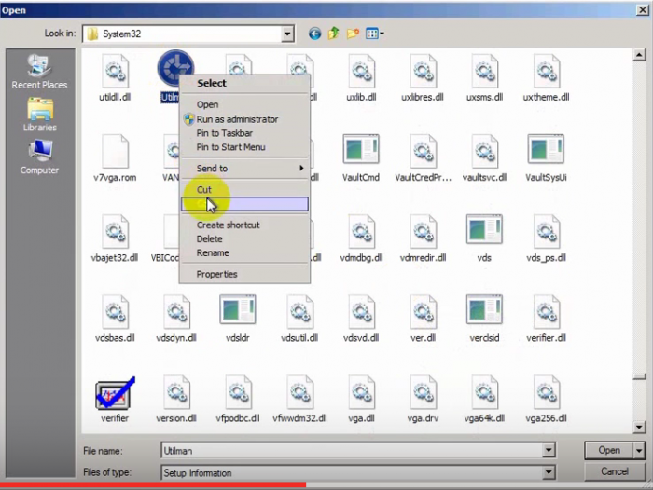This screenshot has height=490, width=653.
Task: Choose Properties in context menu
Action: tap(244, 274)
